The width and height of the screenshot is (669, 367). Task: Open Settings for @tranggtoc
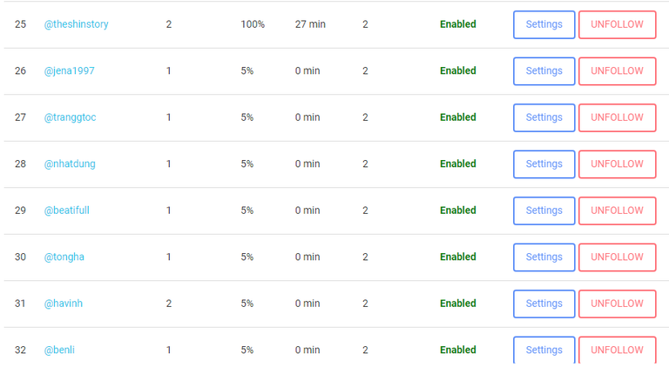coord(544,117)
